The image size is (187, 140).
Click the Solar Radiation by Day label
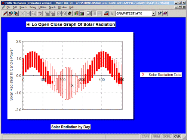coord(71,127)
